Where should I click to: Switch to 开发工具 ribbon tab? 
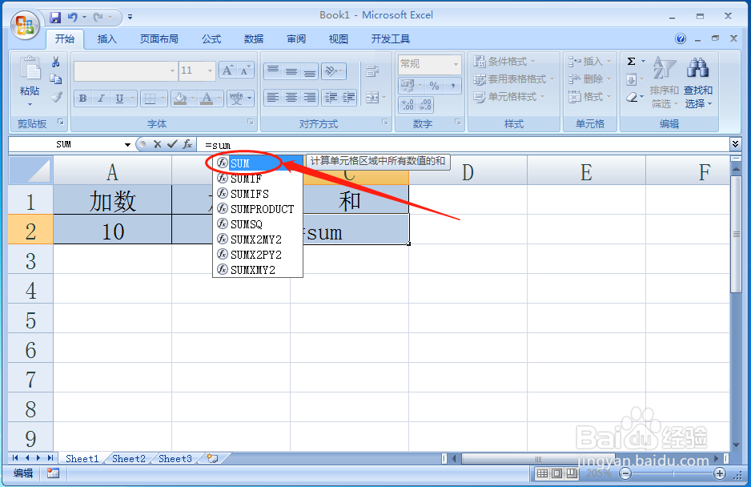point(391,38)
